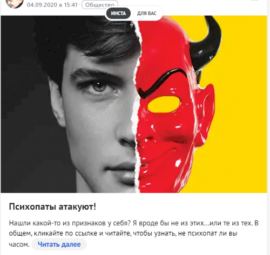Screen dimensions: 270x255
Task: Switch to the ИНСТА tab
Action: click(x=118, y=14)
